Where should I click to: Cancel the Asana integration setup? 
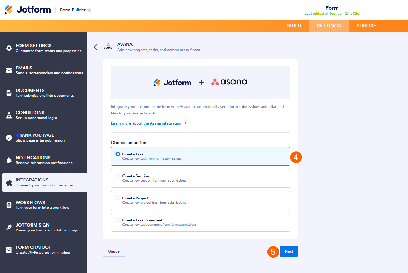coord(114,251)
